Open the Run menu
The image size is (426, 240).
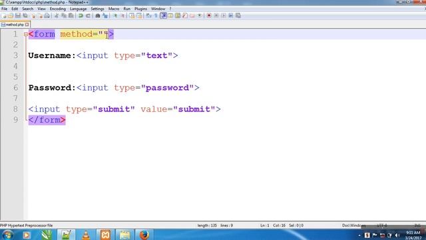127,9
